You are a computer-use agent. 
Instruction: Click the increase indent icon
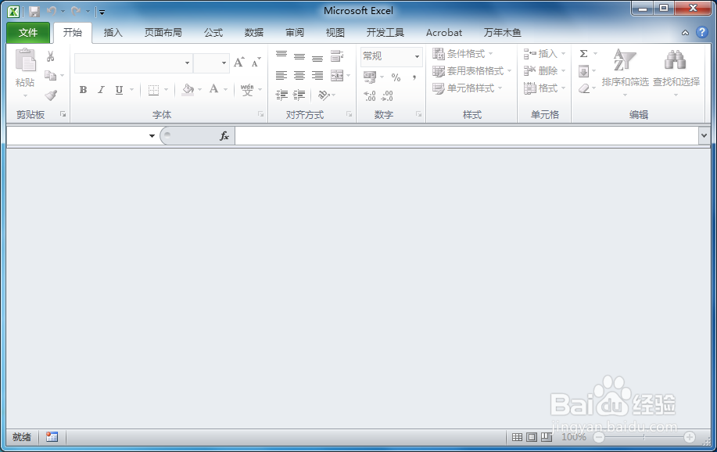(x=299, y=95)
